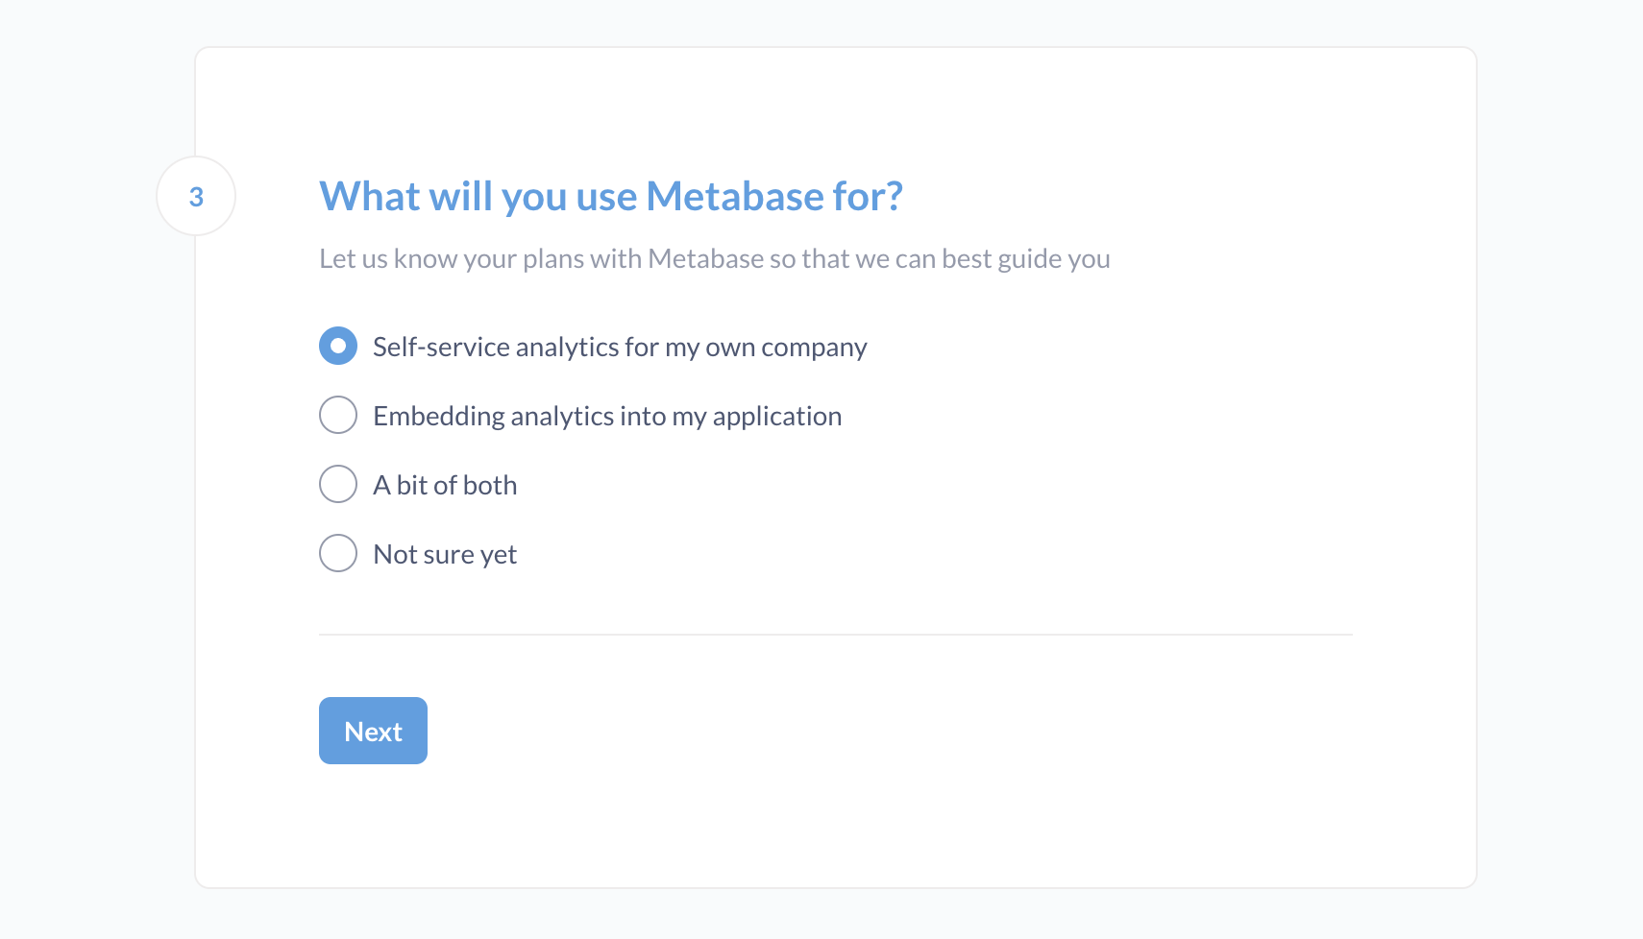Click the label text "Not sure yet"
The height and width of the screenshot is (939, 1643).
click(x=444, y=554)
